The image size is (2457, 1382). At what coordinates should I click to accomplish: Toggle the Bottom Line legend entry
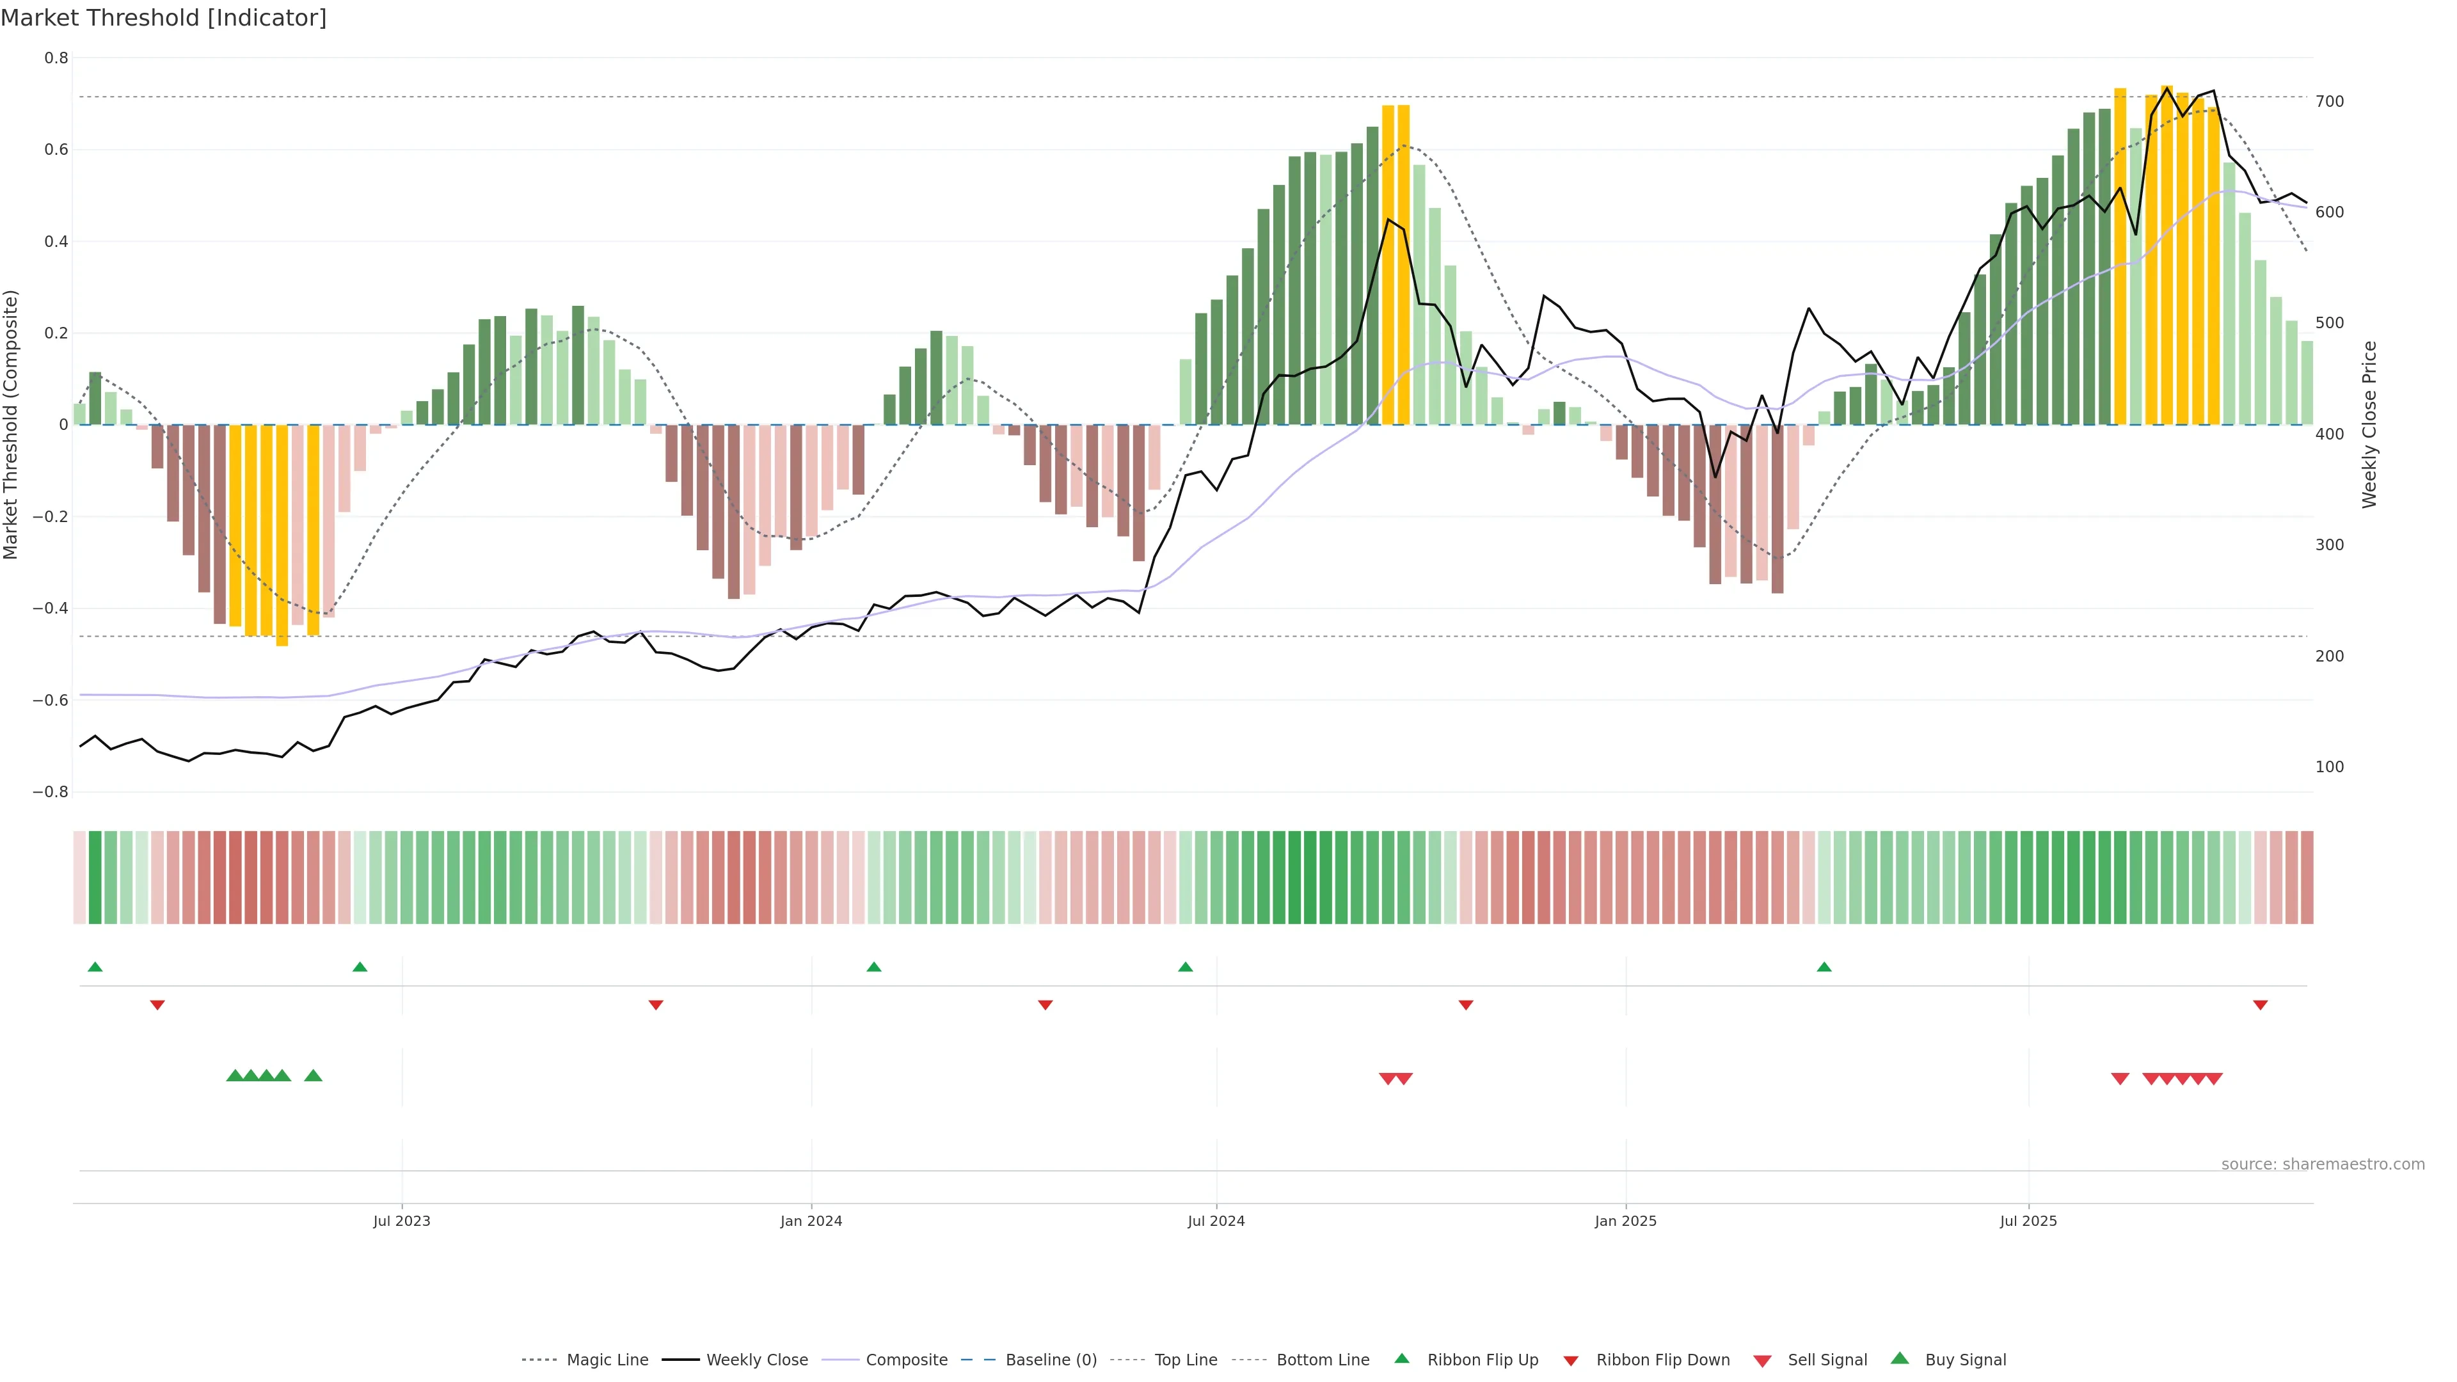pos(1322,1360)
